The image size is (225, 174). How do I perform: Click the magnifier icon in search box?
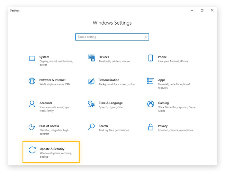pyautogui.click(x=146, y=37)
